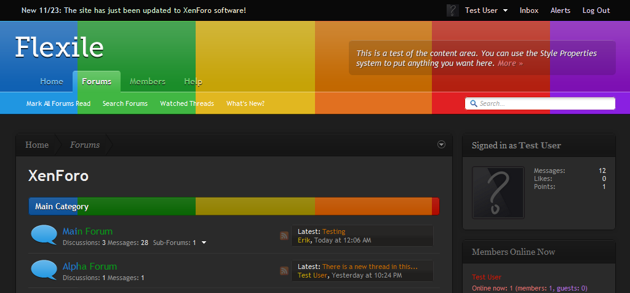Click the RSS feed icon for Alpha Forum
Image resolution: width=630 pixels, height=293 pixels.
point(284,271)
